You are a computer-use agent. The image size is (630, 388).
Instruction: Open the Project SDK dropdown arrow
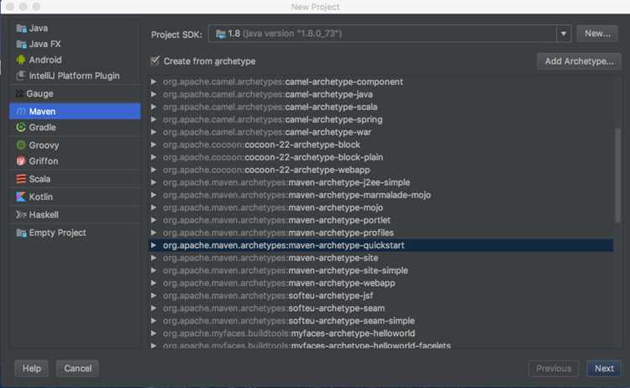pyautogui.click(x=564, y=34)
